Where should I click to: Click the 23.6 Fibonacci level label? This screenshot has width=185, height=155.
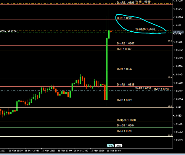click(170, 41)
